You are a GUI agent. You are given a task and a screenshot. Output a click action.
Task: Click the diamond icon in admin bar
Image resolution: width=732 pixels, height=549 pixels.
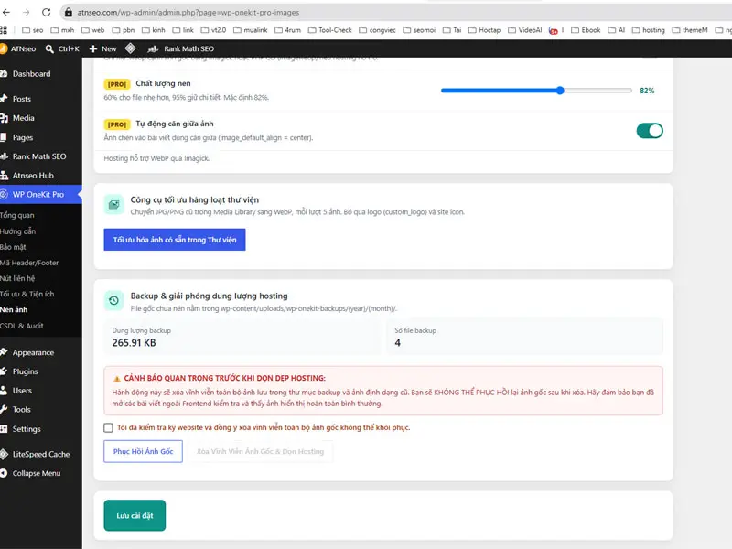tap(130, 48)
